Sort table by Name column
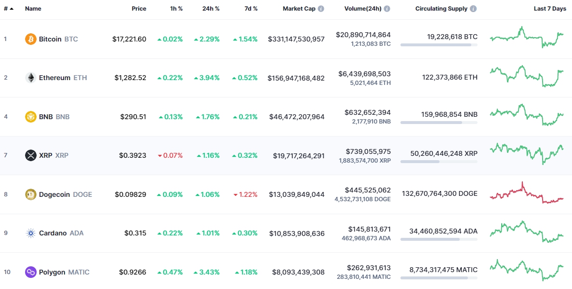572x289 pixels. [33, 9]
